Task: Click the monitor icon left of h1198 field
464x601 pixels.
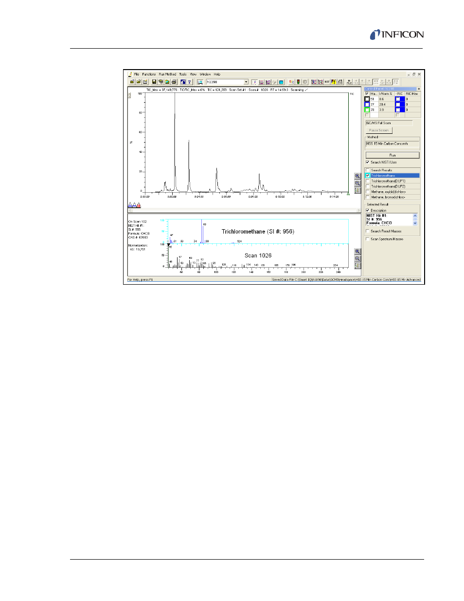Action: click(200, 82)
